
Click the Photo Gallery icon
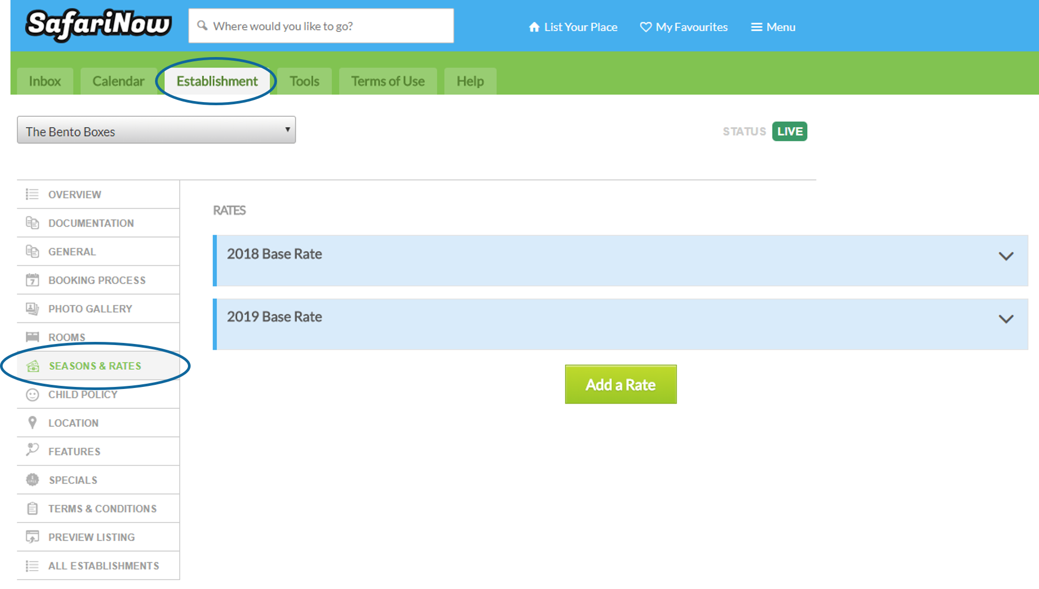coord(32,309)
